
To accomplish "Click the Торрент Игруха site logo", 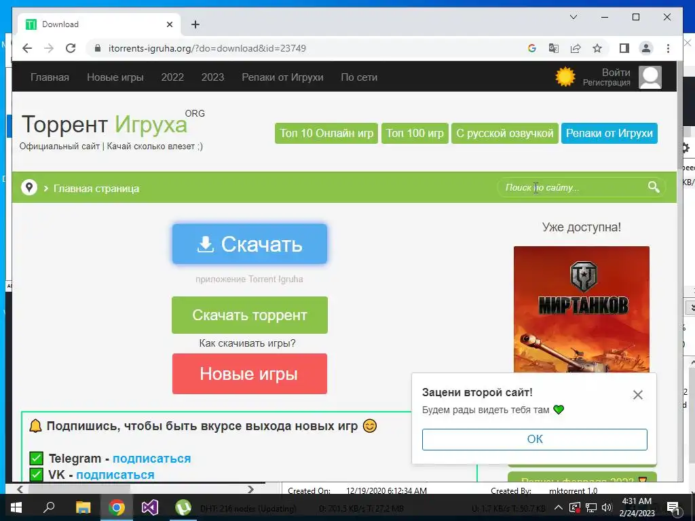I will point(113,123).
